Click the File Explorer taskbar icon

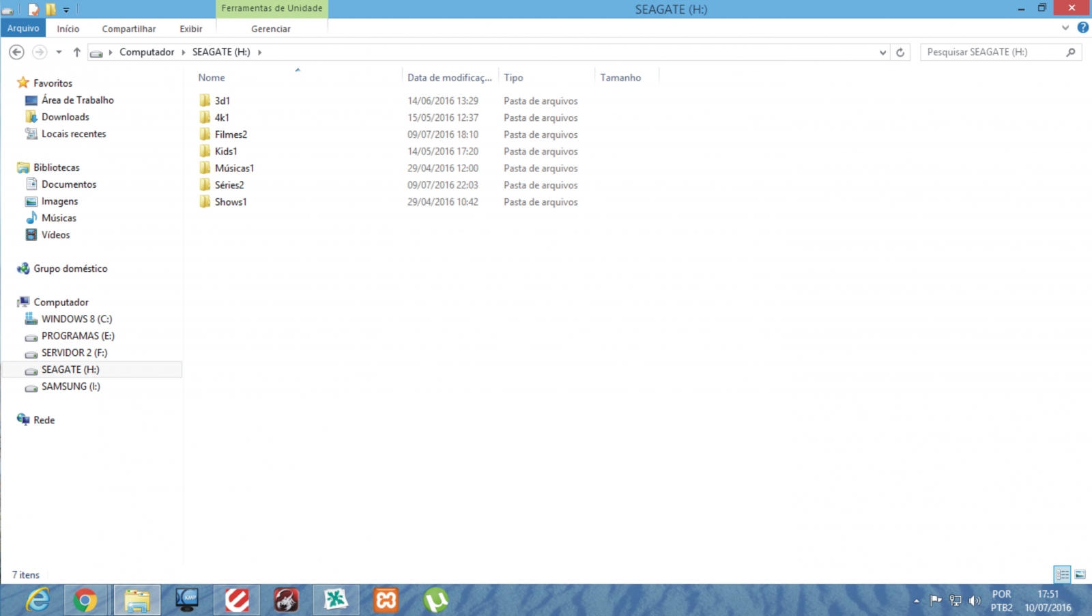(x=137, y=600)
